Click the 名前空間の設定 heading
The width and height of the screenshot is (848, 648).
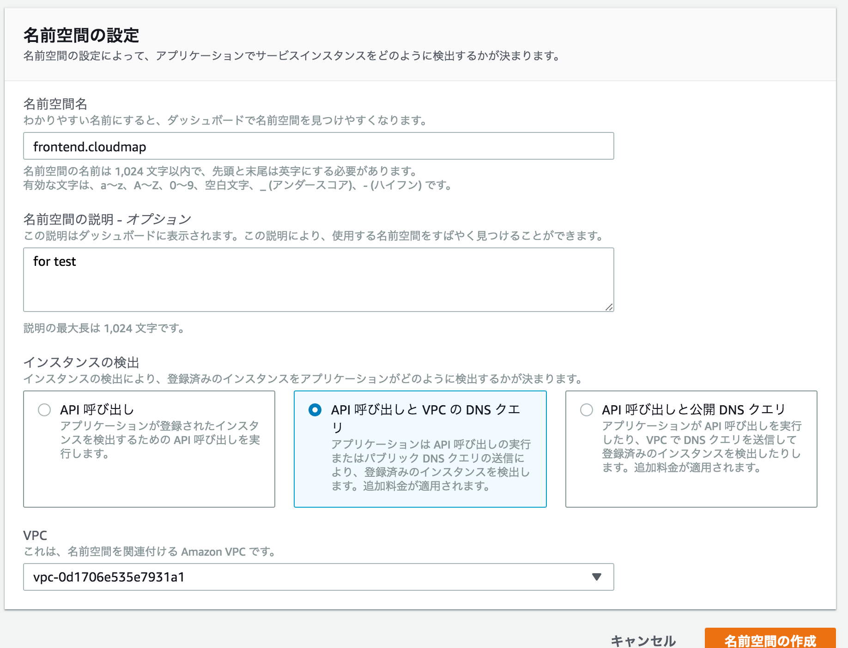click(x=81, y=35)
